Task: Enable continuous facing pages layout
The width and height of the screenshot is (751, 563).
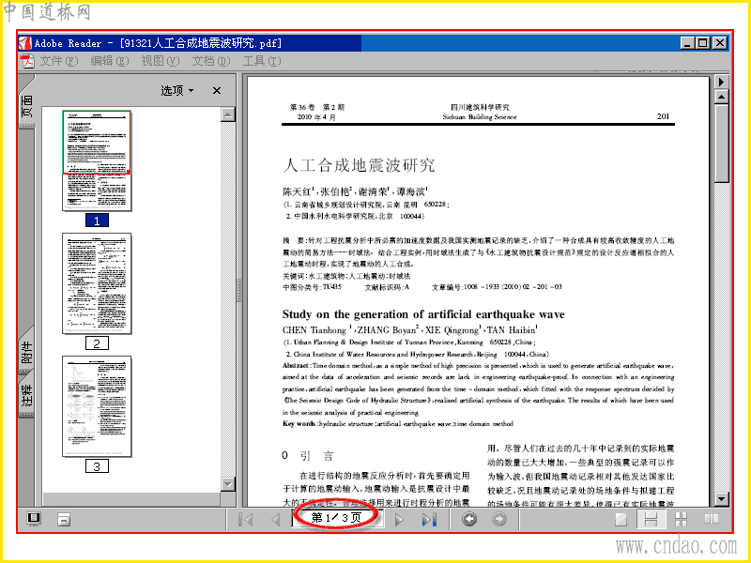Action: coord(681,520)
